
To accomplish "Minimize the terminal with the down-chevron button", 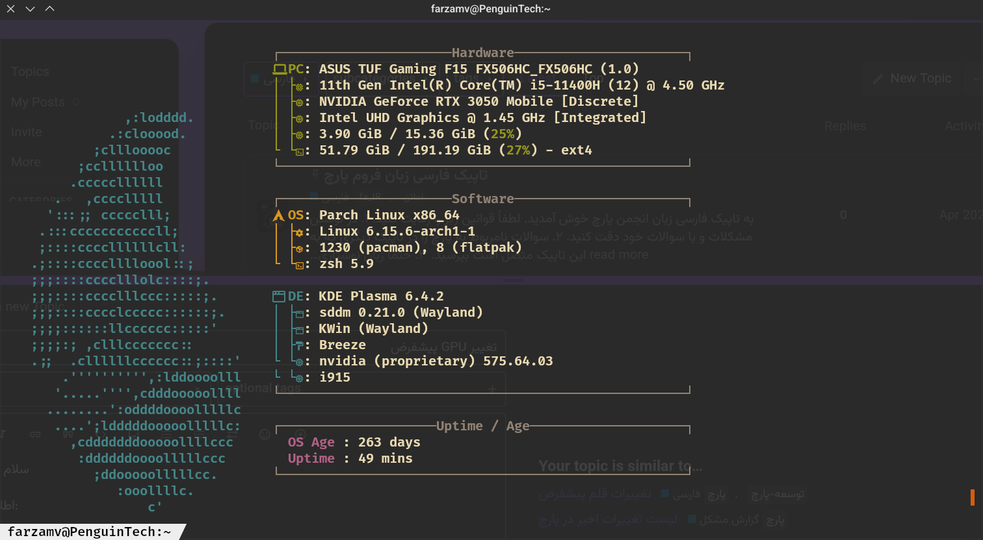I will (30, 9).
